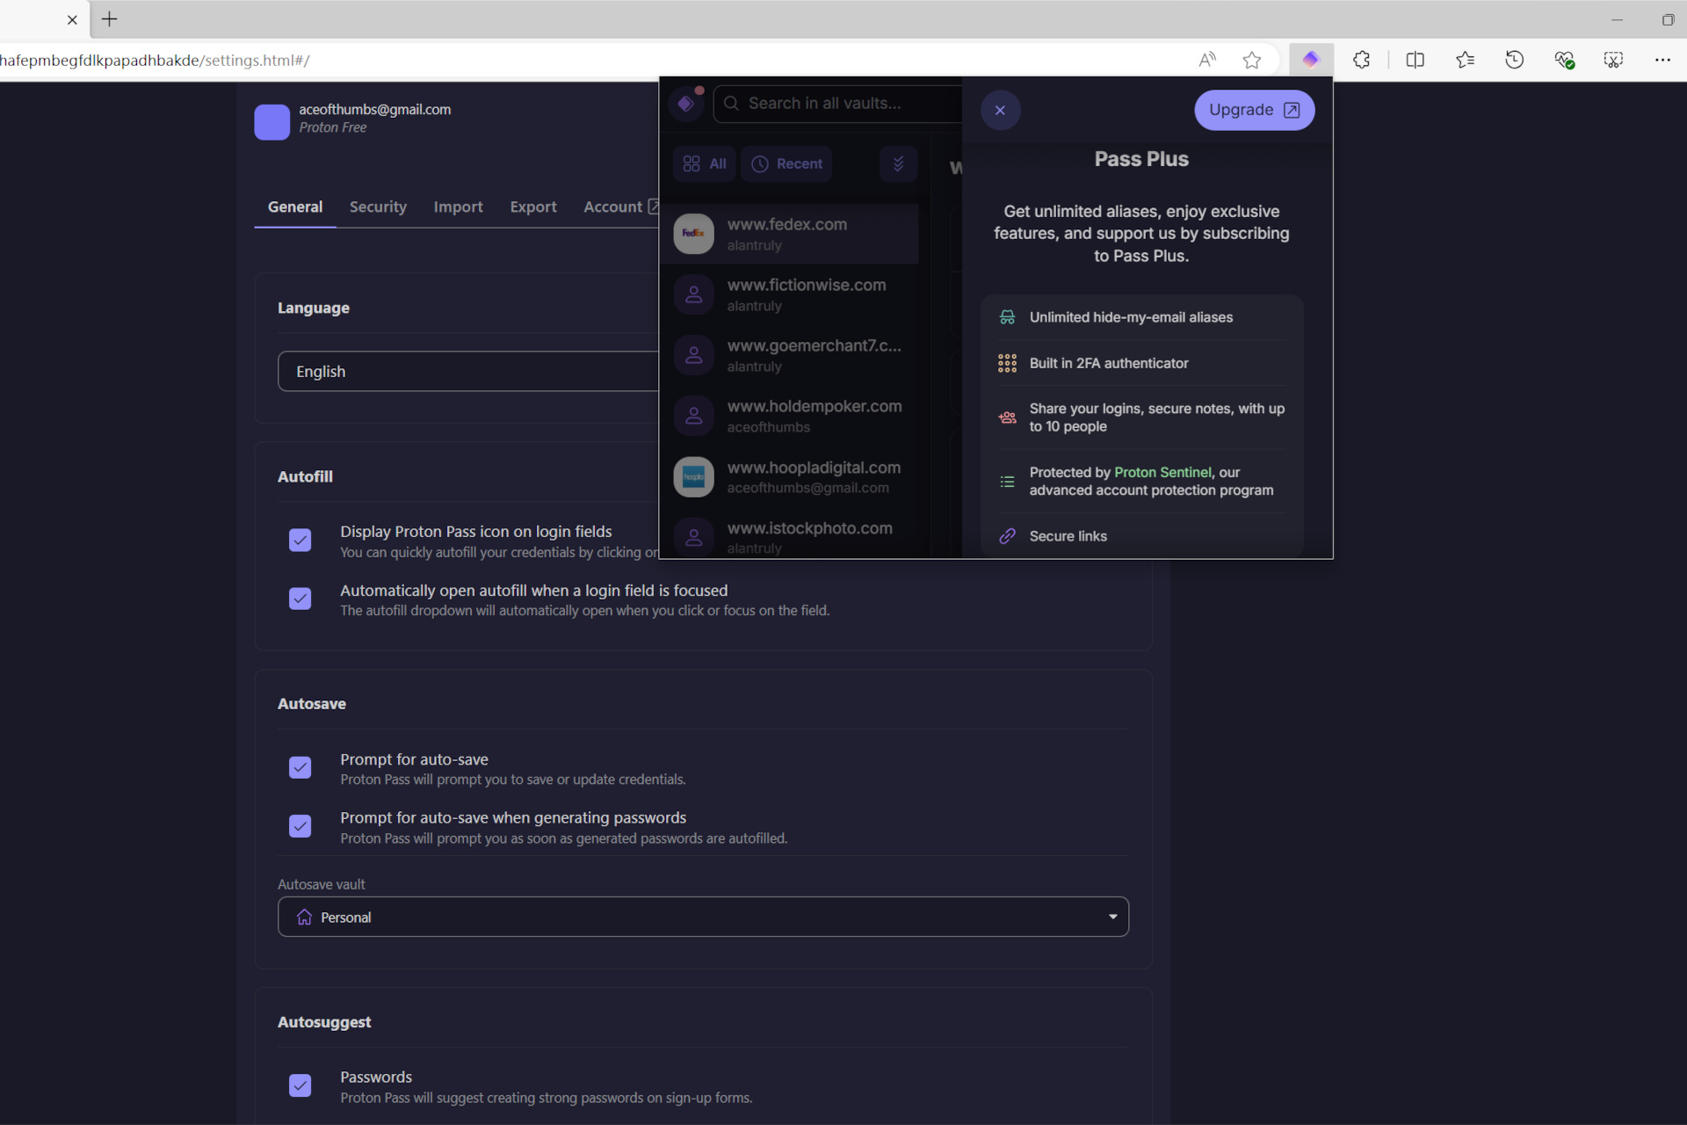Click the Upgrade to Pass Plus button
Image resolution: width=1687 pixels, height=1125 pixels.
point(1253,109)
